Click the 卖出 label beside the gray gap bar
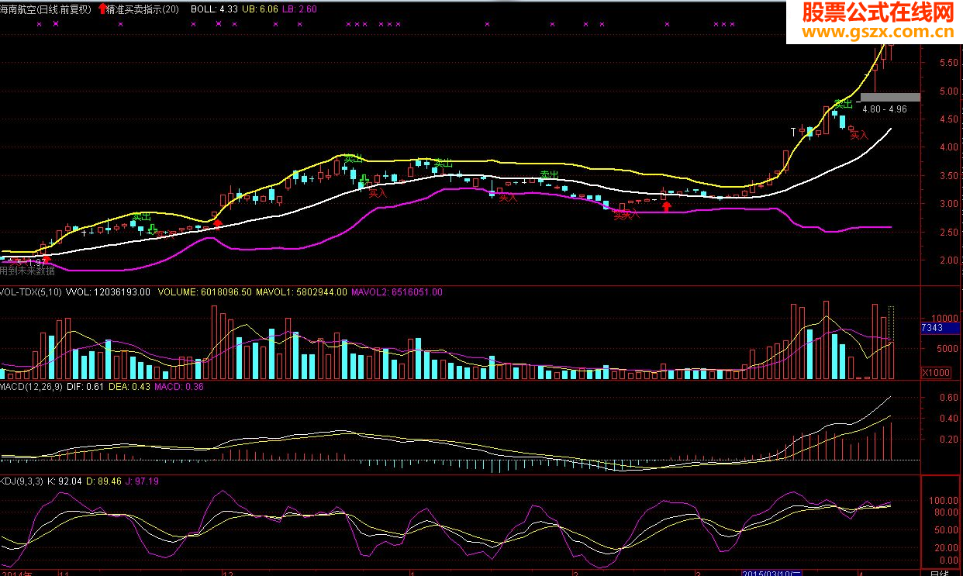This screenshot has height=576, width=963. (x=843, y=103)
